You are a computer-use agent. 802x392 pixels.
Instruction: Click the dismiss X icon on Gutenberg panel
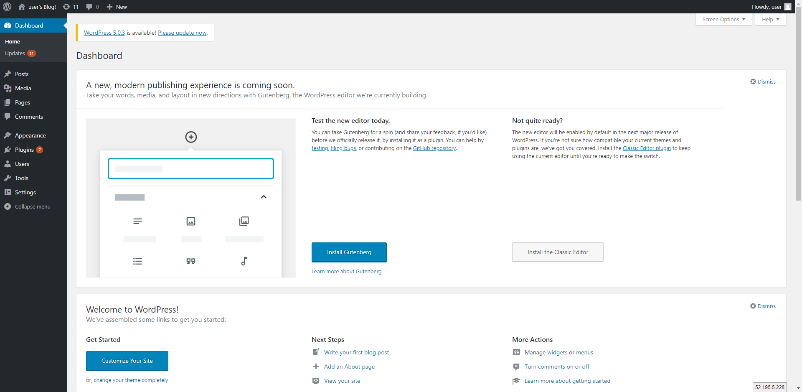click(x=753, y=81)
